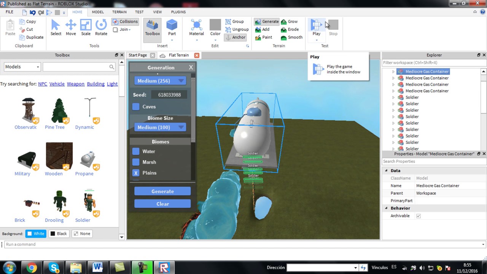The image size is (487, 274).
Task: Click the blue Generate button
Action: click(162, 191)
